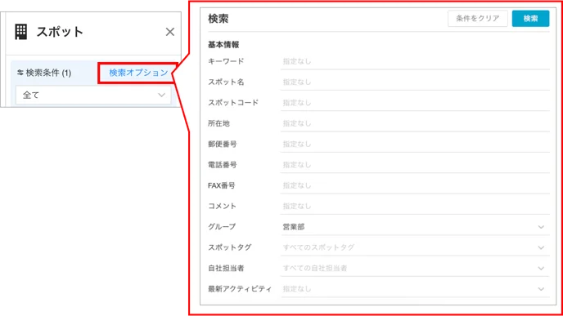Click the スポット名 input field
The height and width of the screenshot is (316, 563).
tap(415, 82)
